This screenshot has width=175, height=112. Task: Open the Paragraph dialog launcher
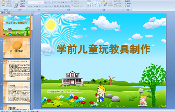[85, 10]
